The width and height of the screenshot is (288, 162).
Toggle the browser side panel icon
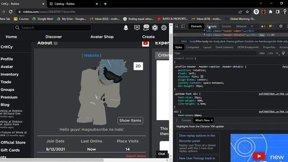pos(278,12)
